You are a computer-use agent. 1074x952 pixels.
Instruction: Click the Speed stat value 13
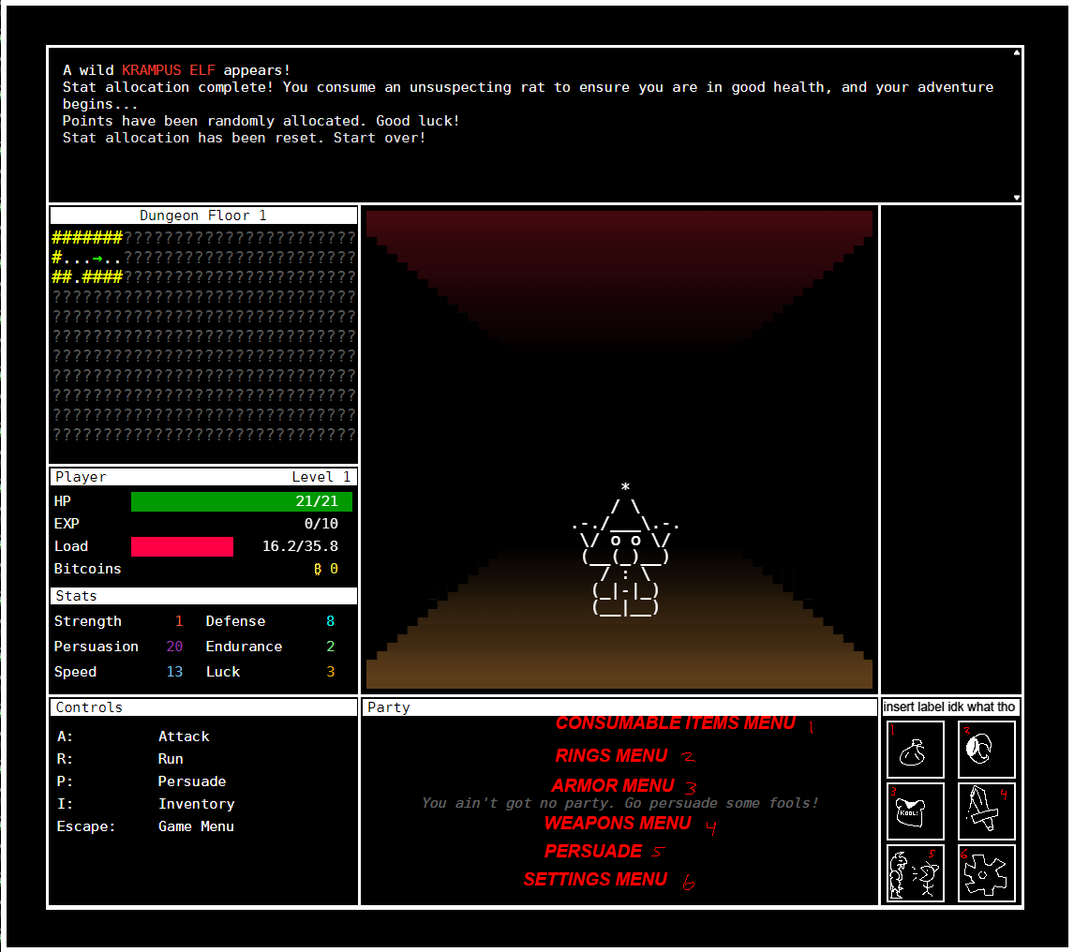point(174,672)
